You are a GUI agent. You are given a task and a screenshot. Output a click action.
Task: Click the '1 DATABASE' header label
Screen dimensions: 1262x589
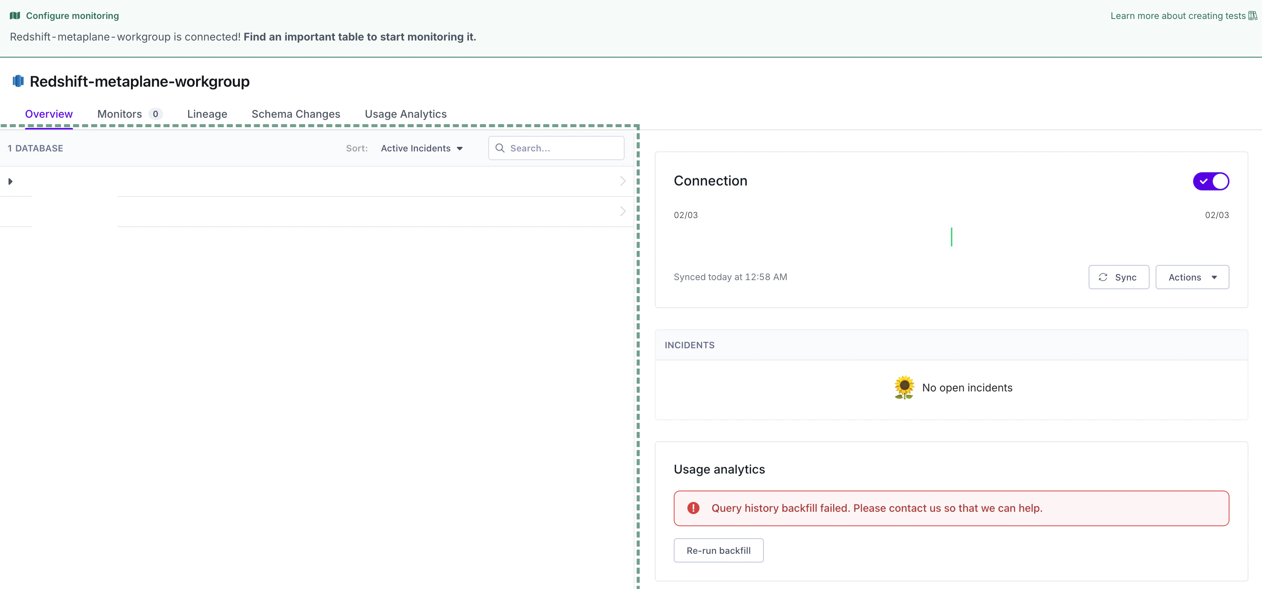click(35, 148)
